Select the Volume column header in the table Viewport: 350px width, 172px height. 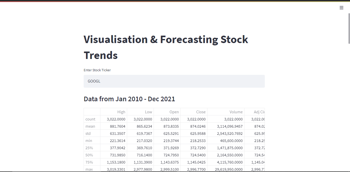236,112
